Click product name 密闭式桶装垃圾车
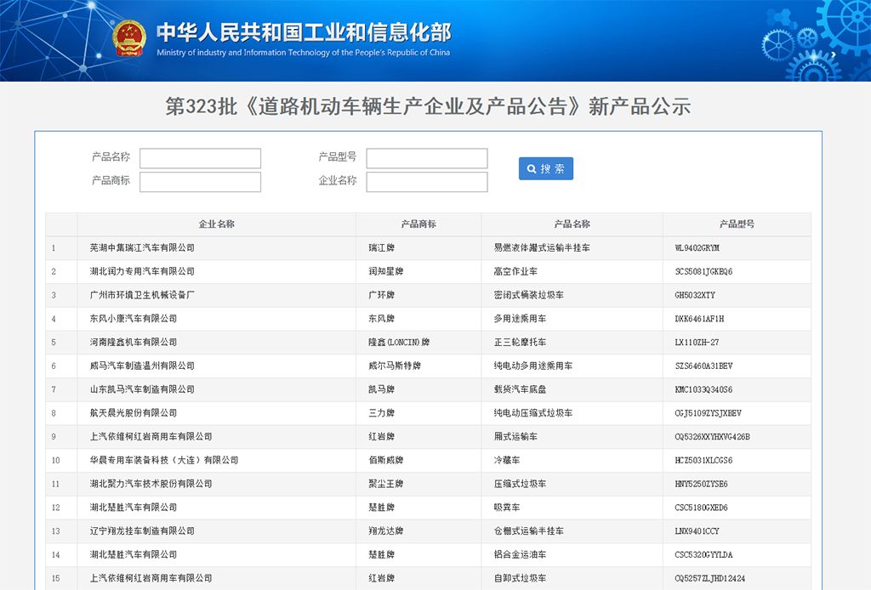The image size is (871, 590). click(529, 295)
